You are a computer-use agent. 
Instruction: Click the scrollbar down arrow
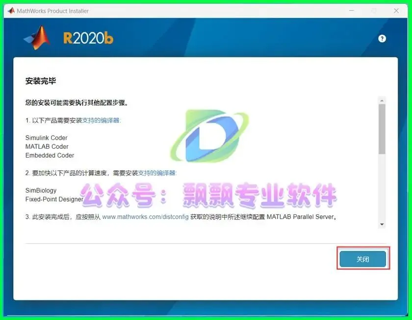[x=382, y=224]
